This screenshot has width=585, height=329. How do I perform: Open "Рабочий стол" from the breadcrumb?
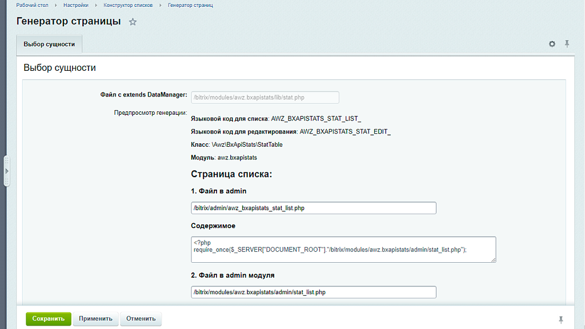(x=31, y=5)
